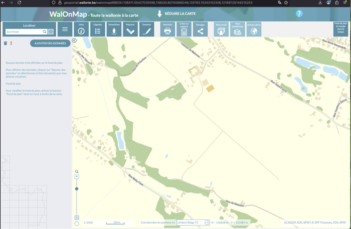Open the Lambert Belge 72 coordinate dropdown
The image size is (351, 229).
tap(207, 222)
